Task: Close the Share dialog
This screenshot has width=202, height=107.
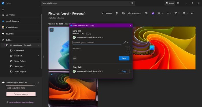Action: 130,25
